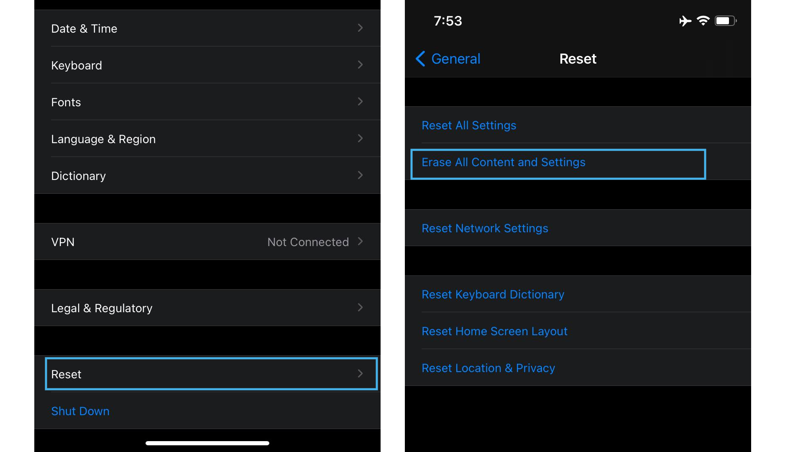Navigate back using General breadcrumb

447,59
